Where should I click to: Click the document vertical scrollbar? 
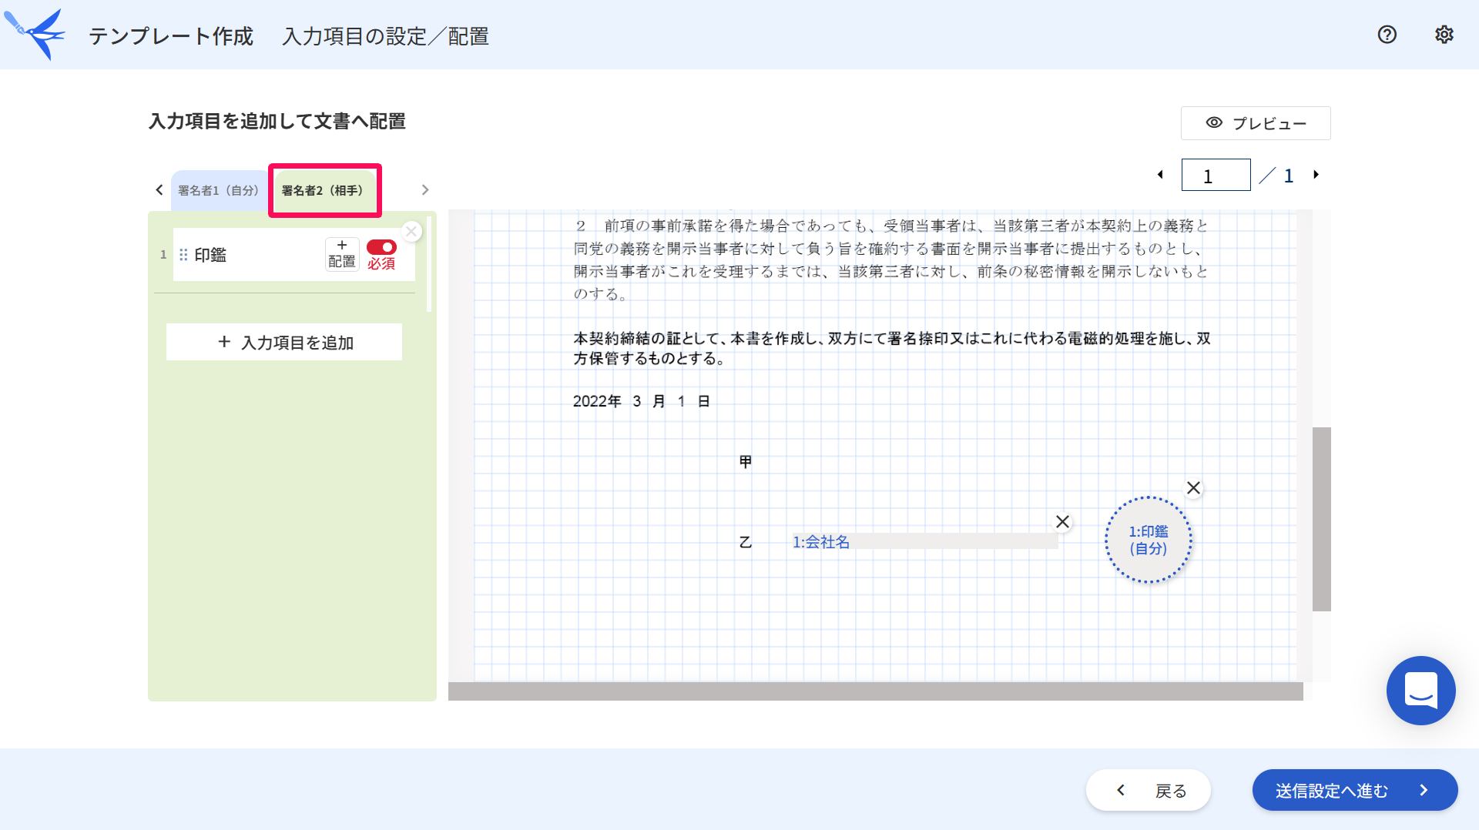pos(1322,519)
